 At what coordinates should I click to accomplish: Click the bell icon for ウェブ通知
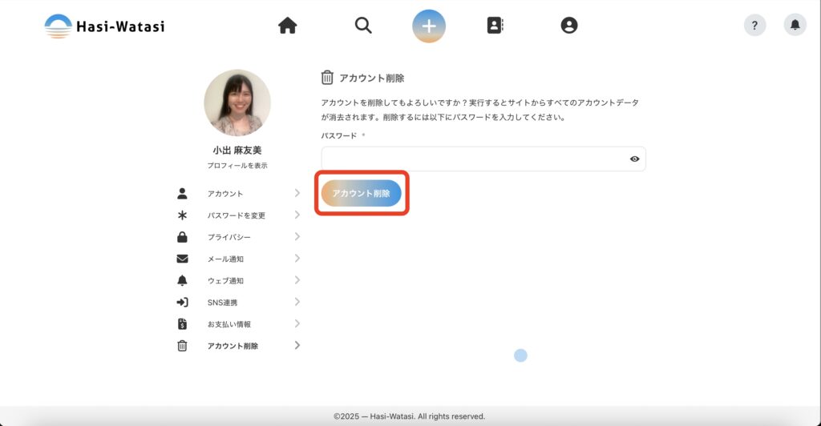(182, 281)
